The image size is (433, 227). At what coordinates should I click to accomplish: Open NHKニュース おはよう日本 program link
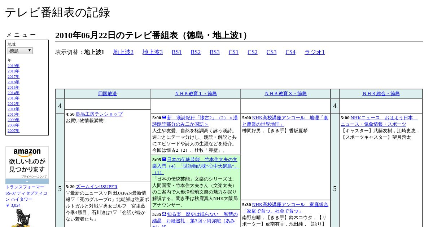(379, 121)
